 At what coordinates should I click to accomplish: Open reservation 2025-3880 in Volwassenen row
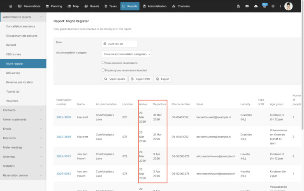point(64,137)
